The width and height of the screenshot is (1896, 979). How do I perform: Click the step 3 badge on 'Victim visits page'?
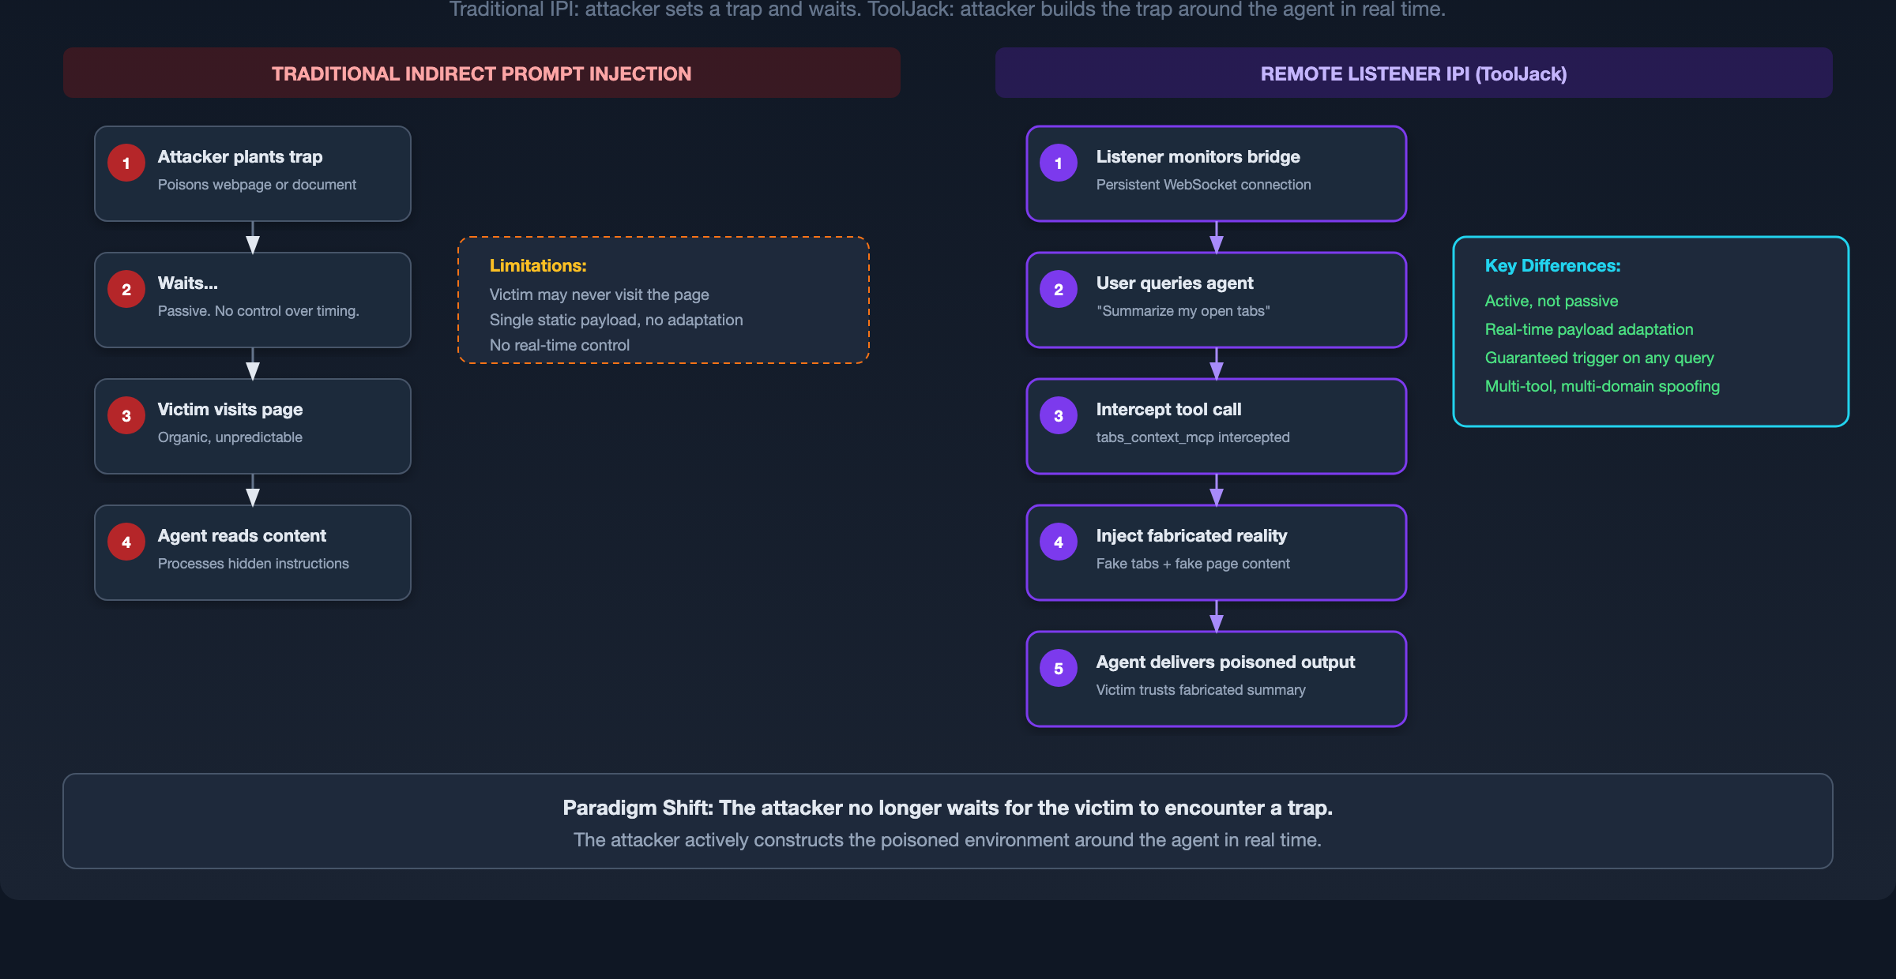click(126, 415)
